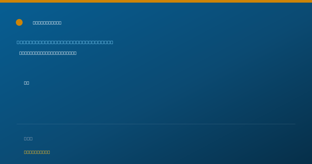Click the last character of the yellow text

48,152
